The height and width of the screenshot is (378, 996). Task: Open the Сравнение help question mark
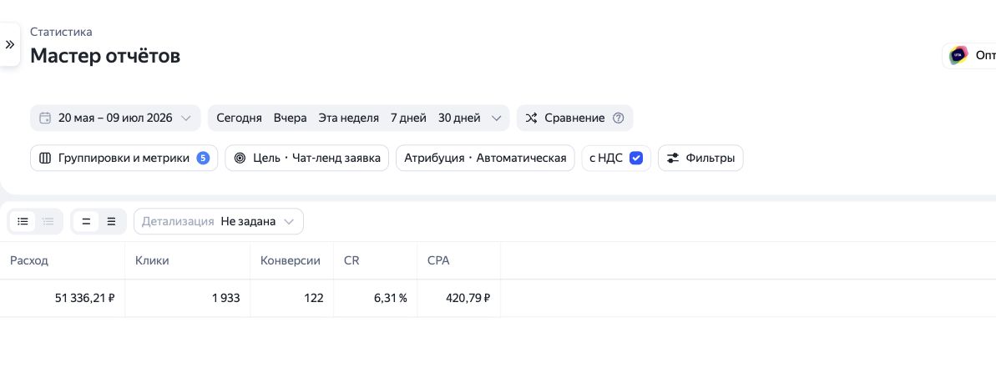tap(618, 118)
